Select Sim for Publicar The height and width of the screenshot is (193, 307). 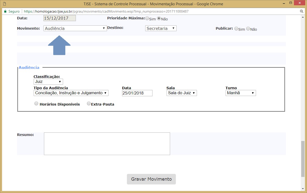coord(236,29)
